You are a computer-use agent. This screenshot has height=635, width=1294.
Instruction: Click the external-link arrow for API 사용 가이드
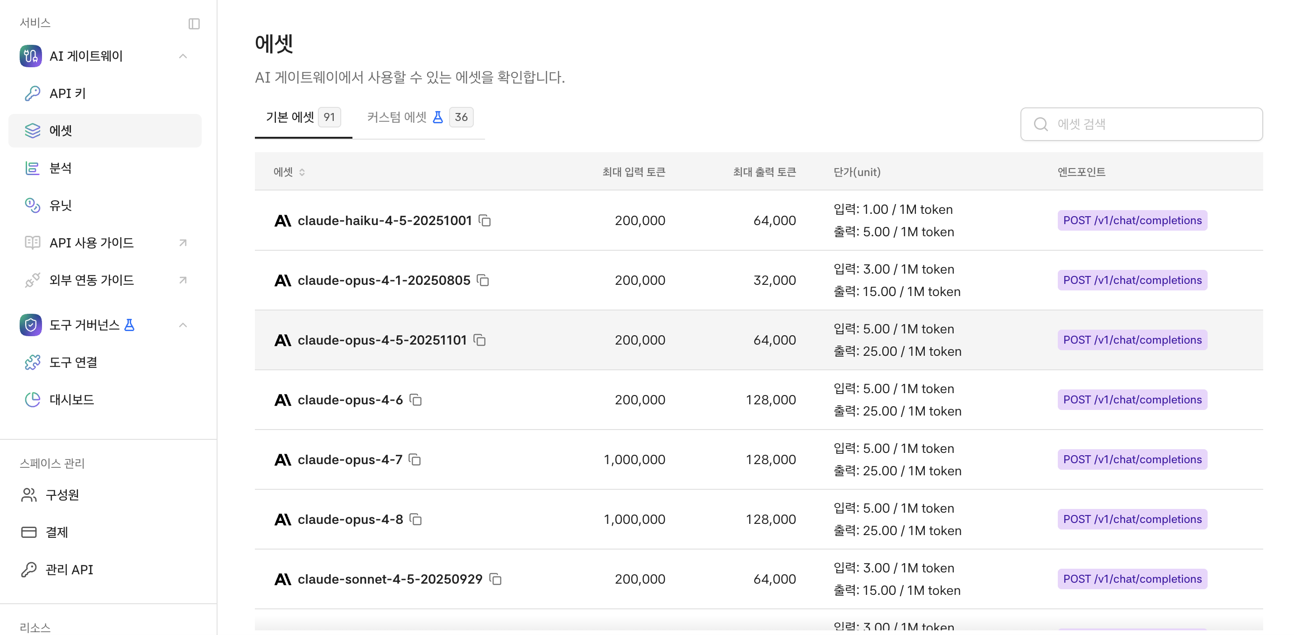(x=183, y=243)
